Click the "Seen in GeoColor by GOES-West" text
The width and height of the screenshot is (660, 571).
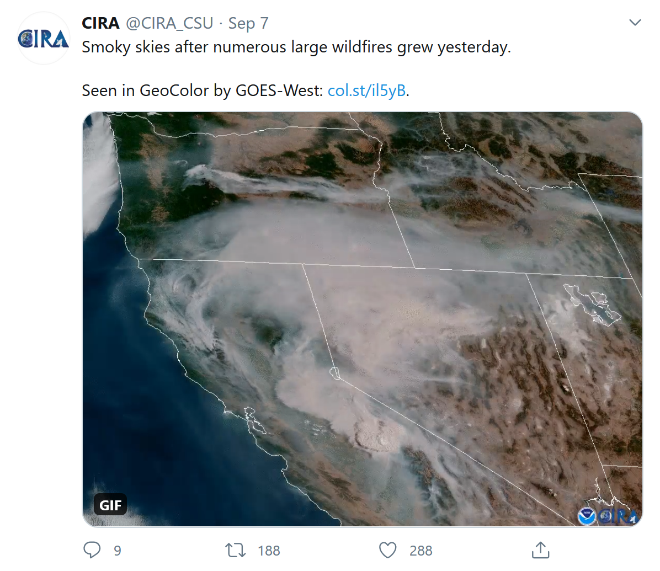202,90
